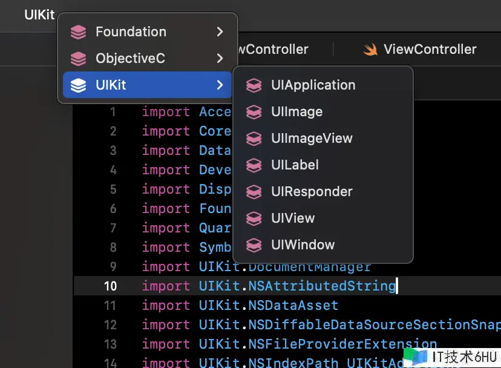Click line number 12 in the gutter

pyautogui.click(x=110, y=325)
